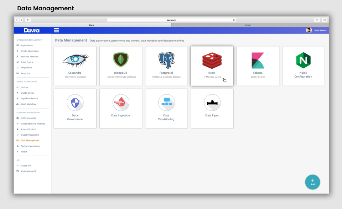Open the Data Pipes tile
Screen dimensions: 342x209
[212, 109]
